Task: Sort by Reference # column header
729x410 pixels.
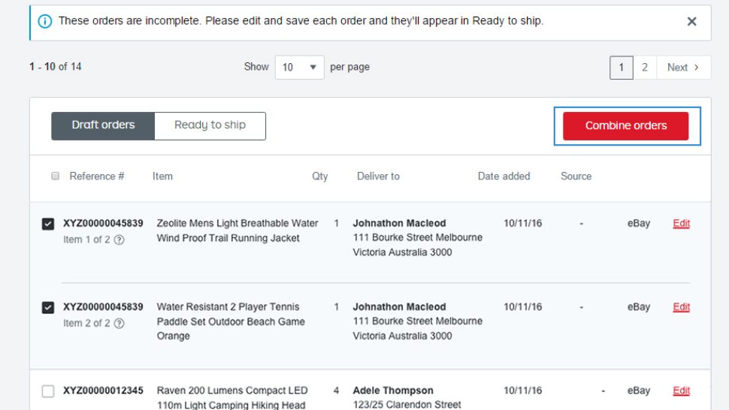Action: coord(97,176)
